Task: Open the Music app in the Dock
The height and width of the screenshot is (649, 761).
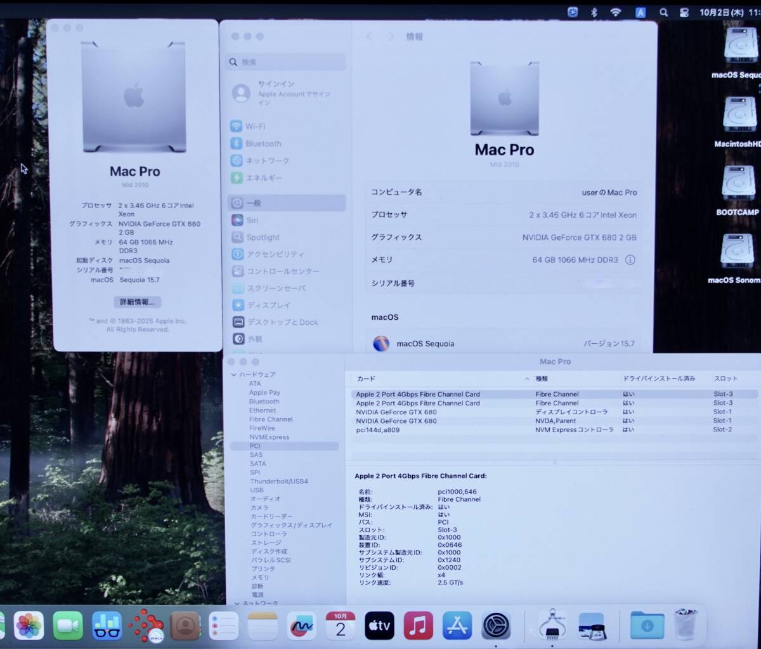Action: pos(418,626)
